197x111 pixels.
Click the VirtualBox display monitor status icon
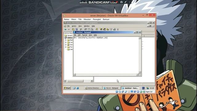point(132,92)
